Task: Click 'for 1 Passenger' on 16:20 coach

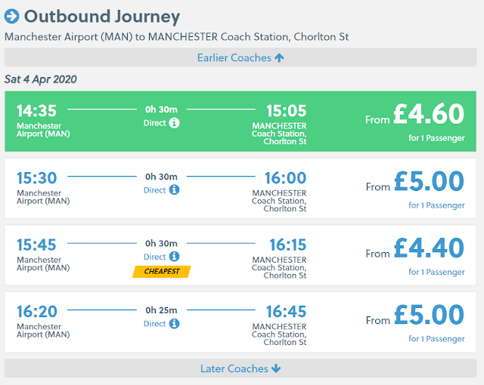Action: [436, 339]
